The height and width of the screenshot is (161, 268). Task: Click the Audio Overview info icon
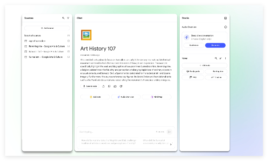(x=226, y=27)
